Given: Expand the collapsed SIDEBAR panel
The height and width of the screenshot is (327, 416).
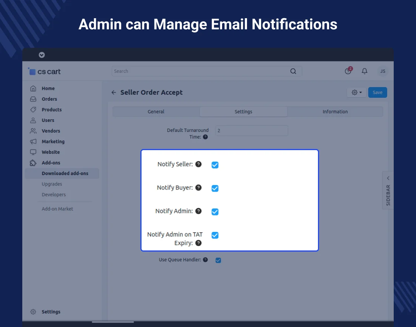Looking at the screenshot, I should [x=388, y=190].
